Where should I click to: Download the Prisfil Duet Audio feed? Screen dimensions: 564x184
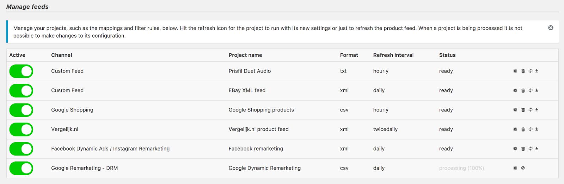point(537,71)
